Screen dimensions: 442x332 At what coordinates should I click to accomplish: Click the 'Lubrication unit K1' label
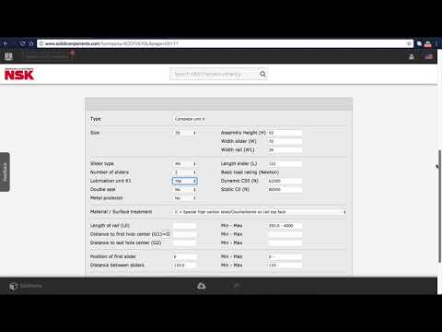tap(110, 181)
